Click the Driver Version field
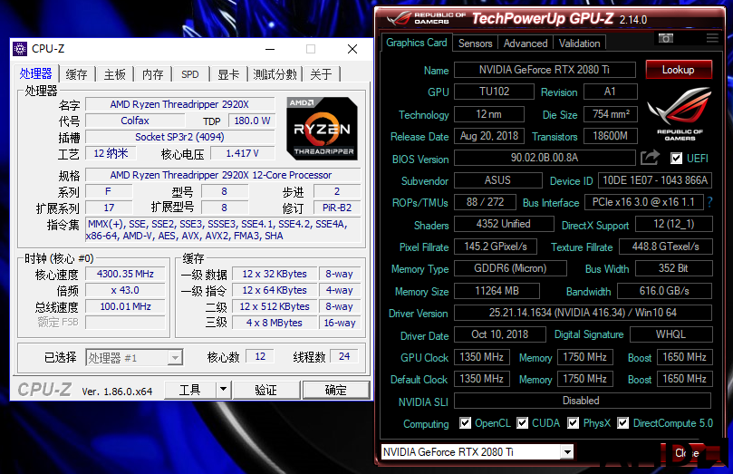Screen dimensions: 733x474 click(x=583, y=313)
